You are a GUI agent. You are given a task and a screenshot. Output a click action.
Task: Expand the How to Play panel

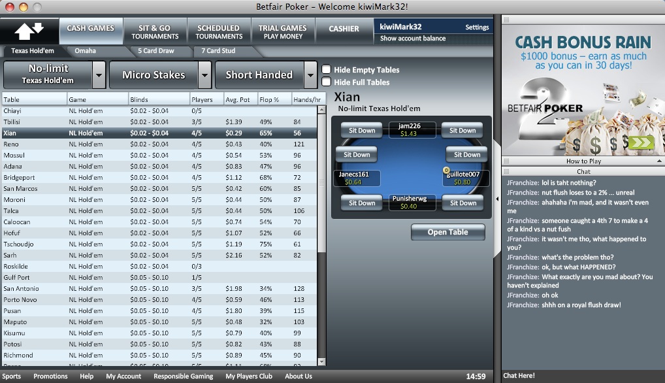659,161
